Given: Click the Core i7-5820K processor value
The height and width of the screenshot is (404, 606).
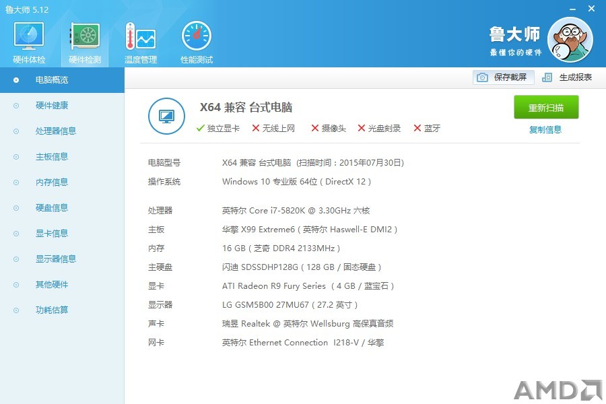Looking at the screenshot, I should (296, 211).
